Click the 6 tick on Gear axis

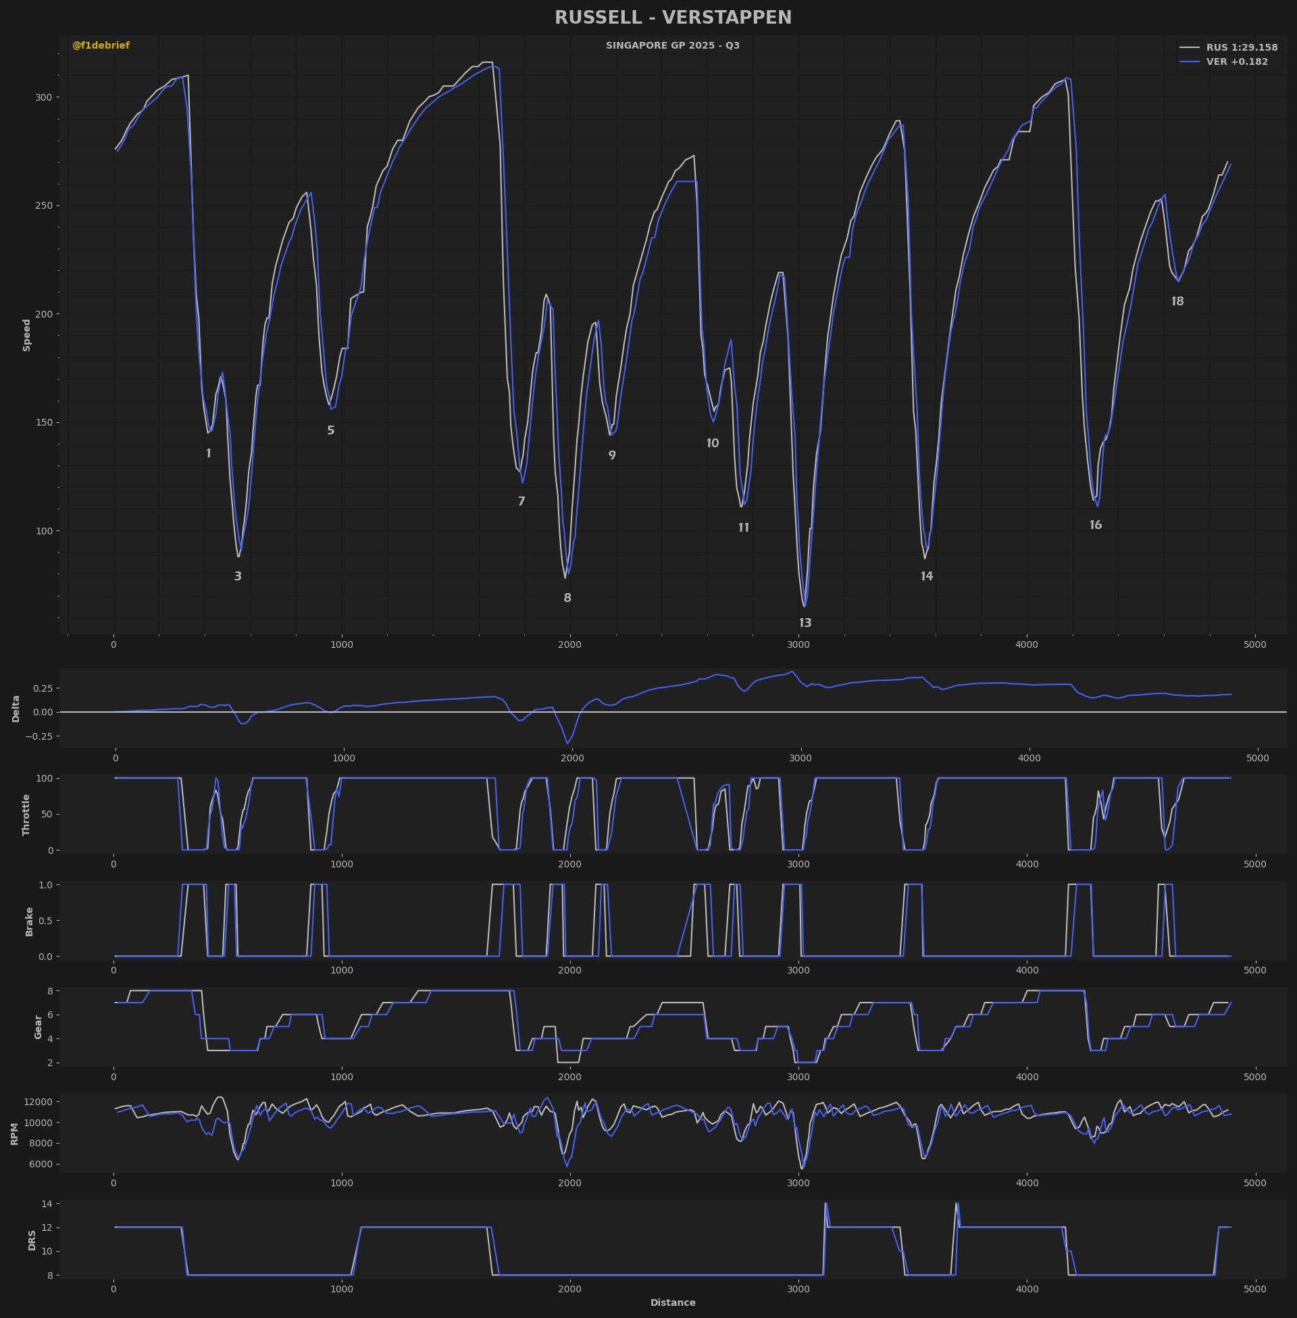pyautogui.click(x=49, y=1014)
